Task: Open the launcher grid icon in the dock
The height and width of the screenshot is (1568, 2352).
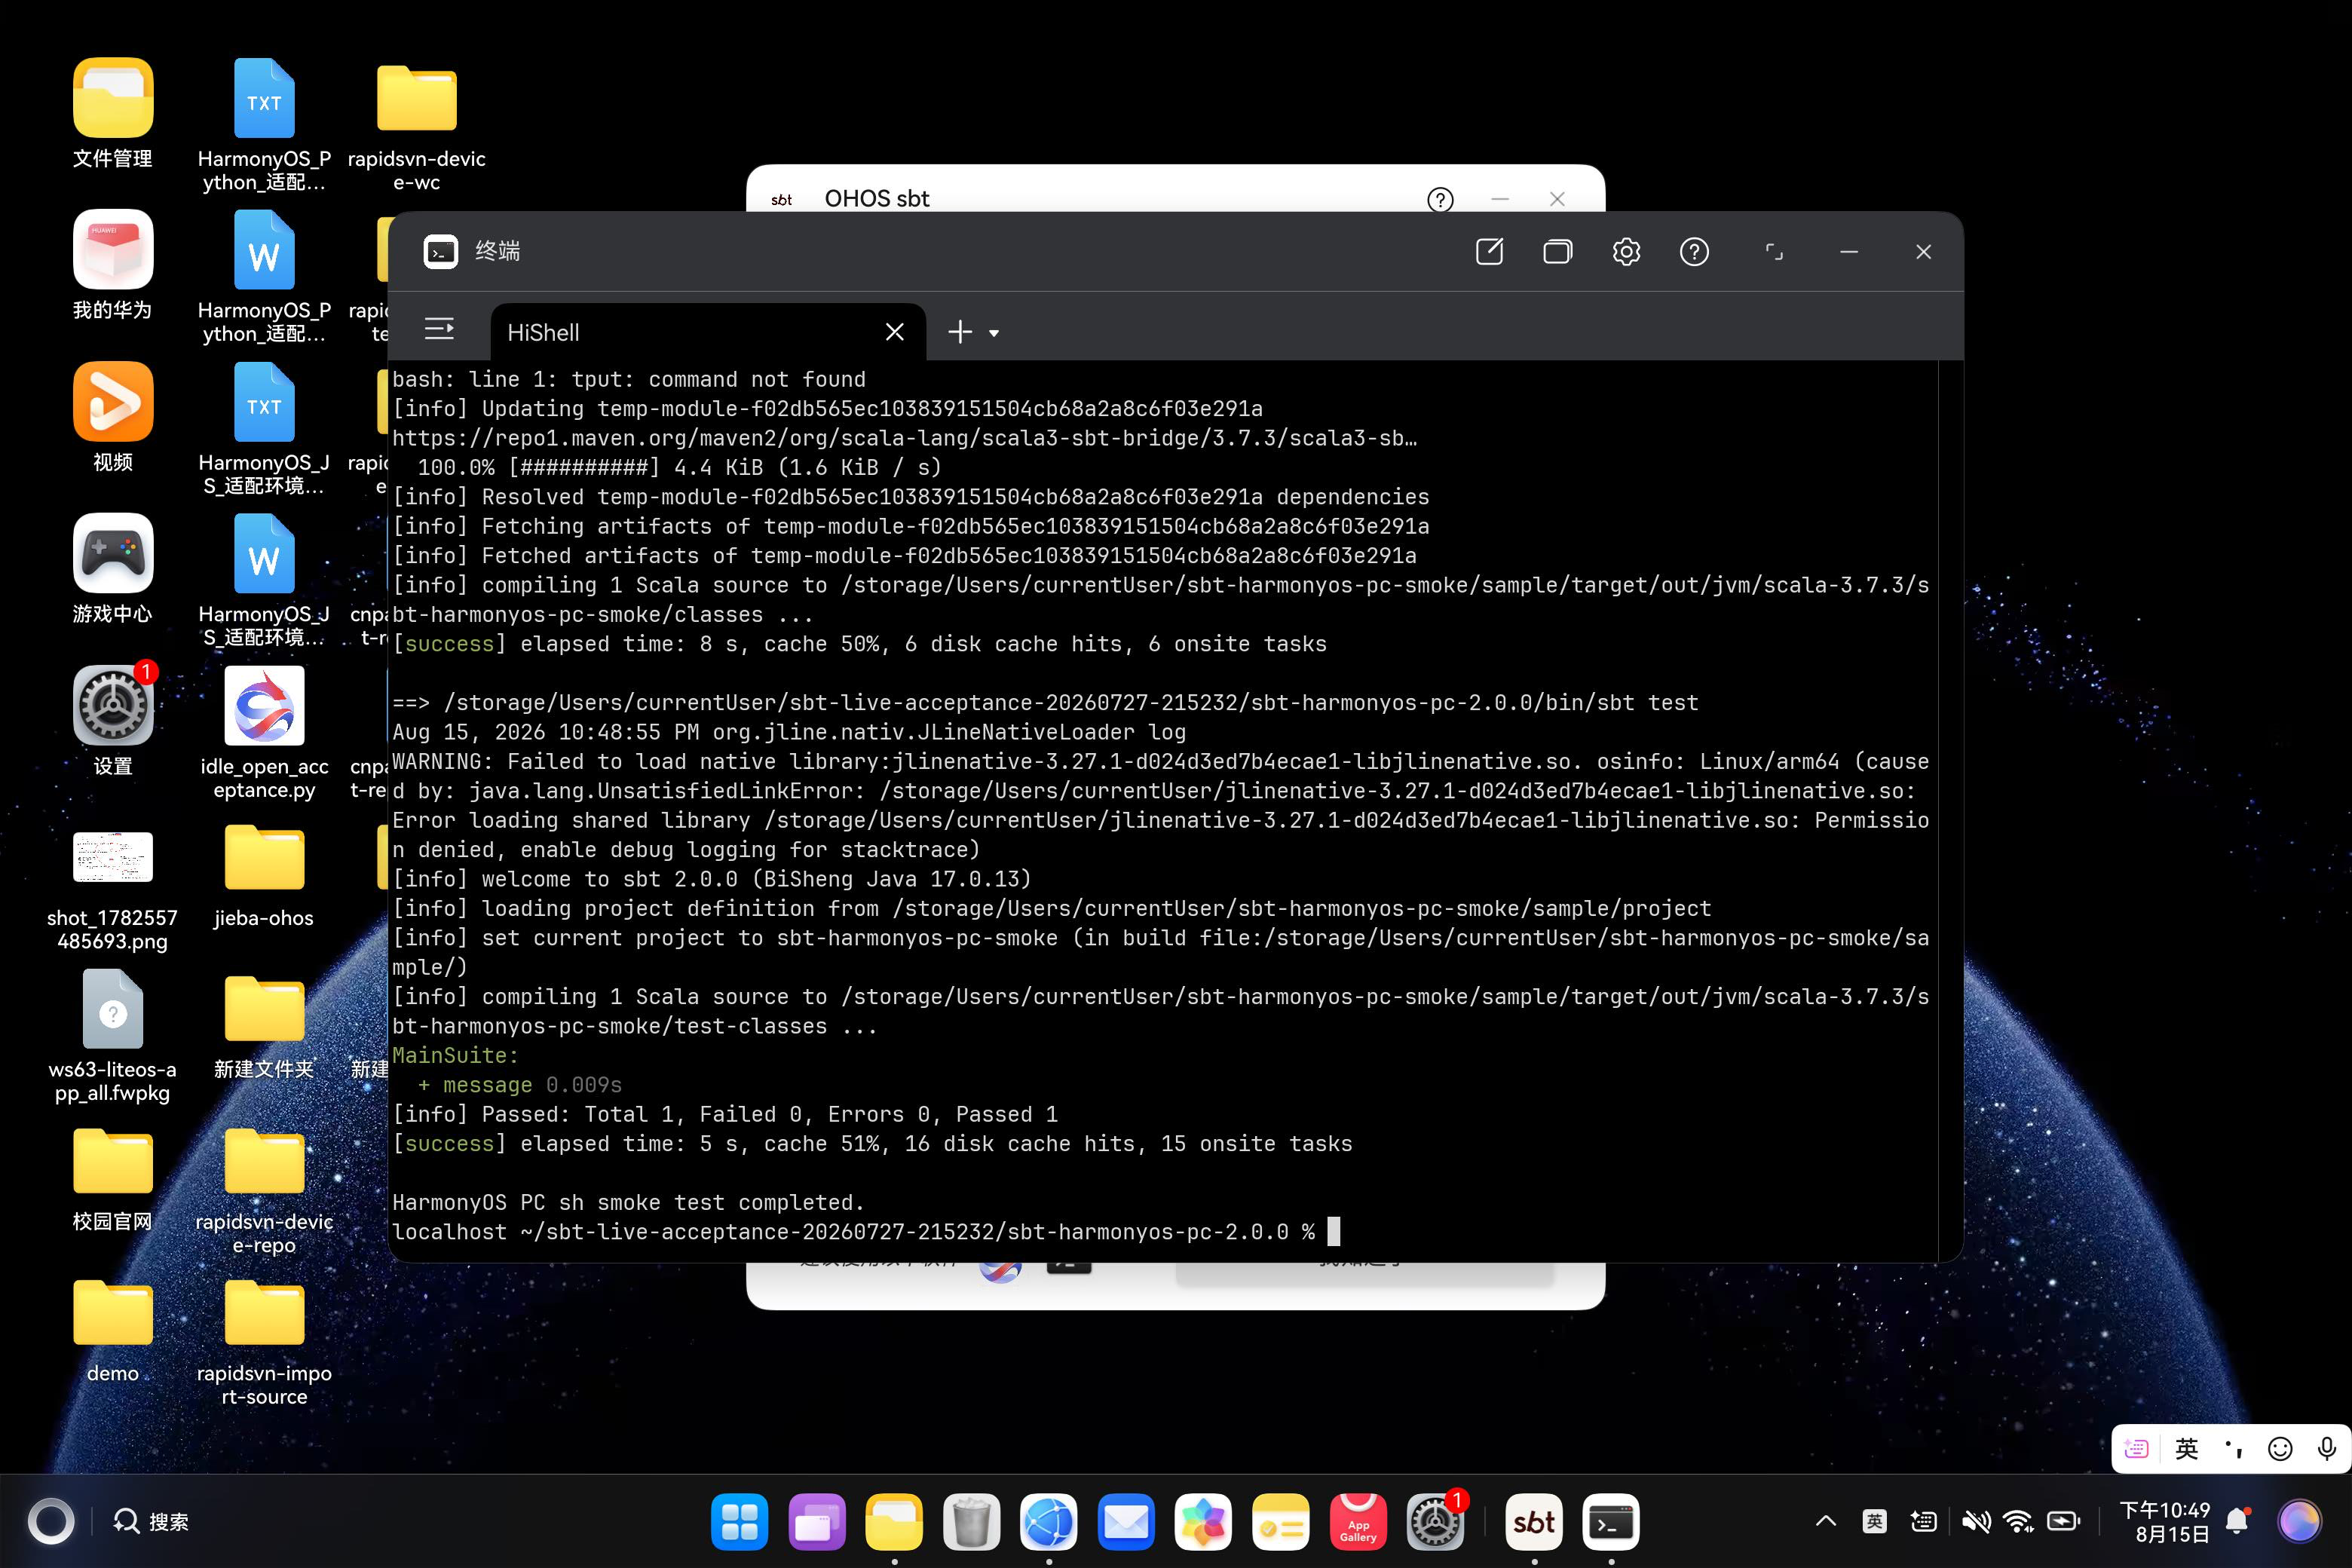Action: point(739,1522)
